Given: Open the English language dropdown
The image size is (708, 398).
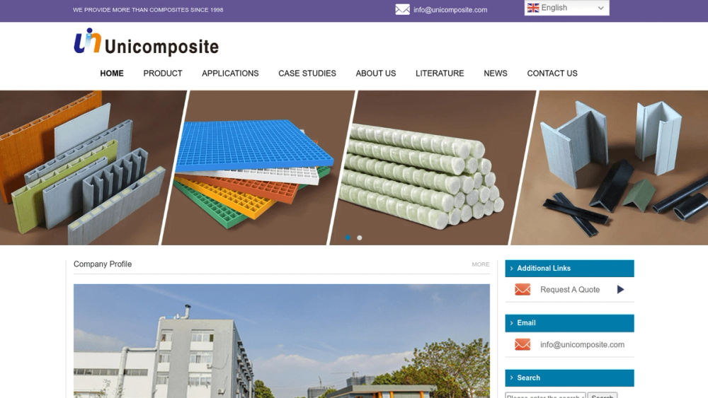Looking at the screenshot, I should click(x=566, y=8).
